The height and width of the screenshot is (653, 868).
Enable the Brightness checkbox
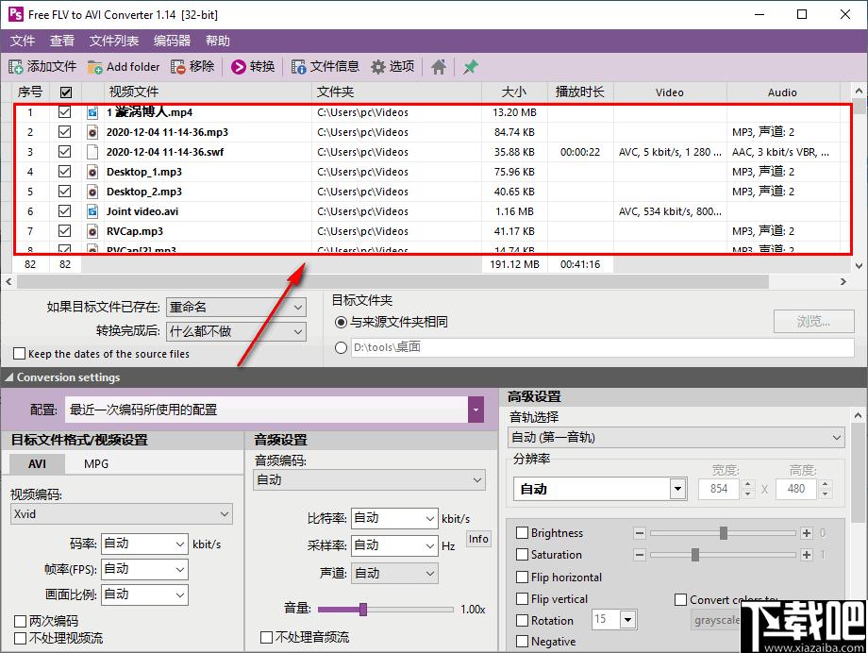point(522,533)
